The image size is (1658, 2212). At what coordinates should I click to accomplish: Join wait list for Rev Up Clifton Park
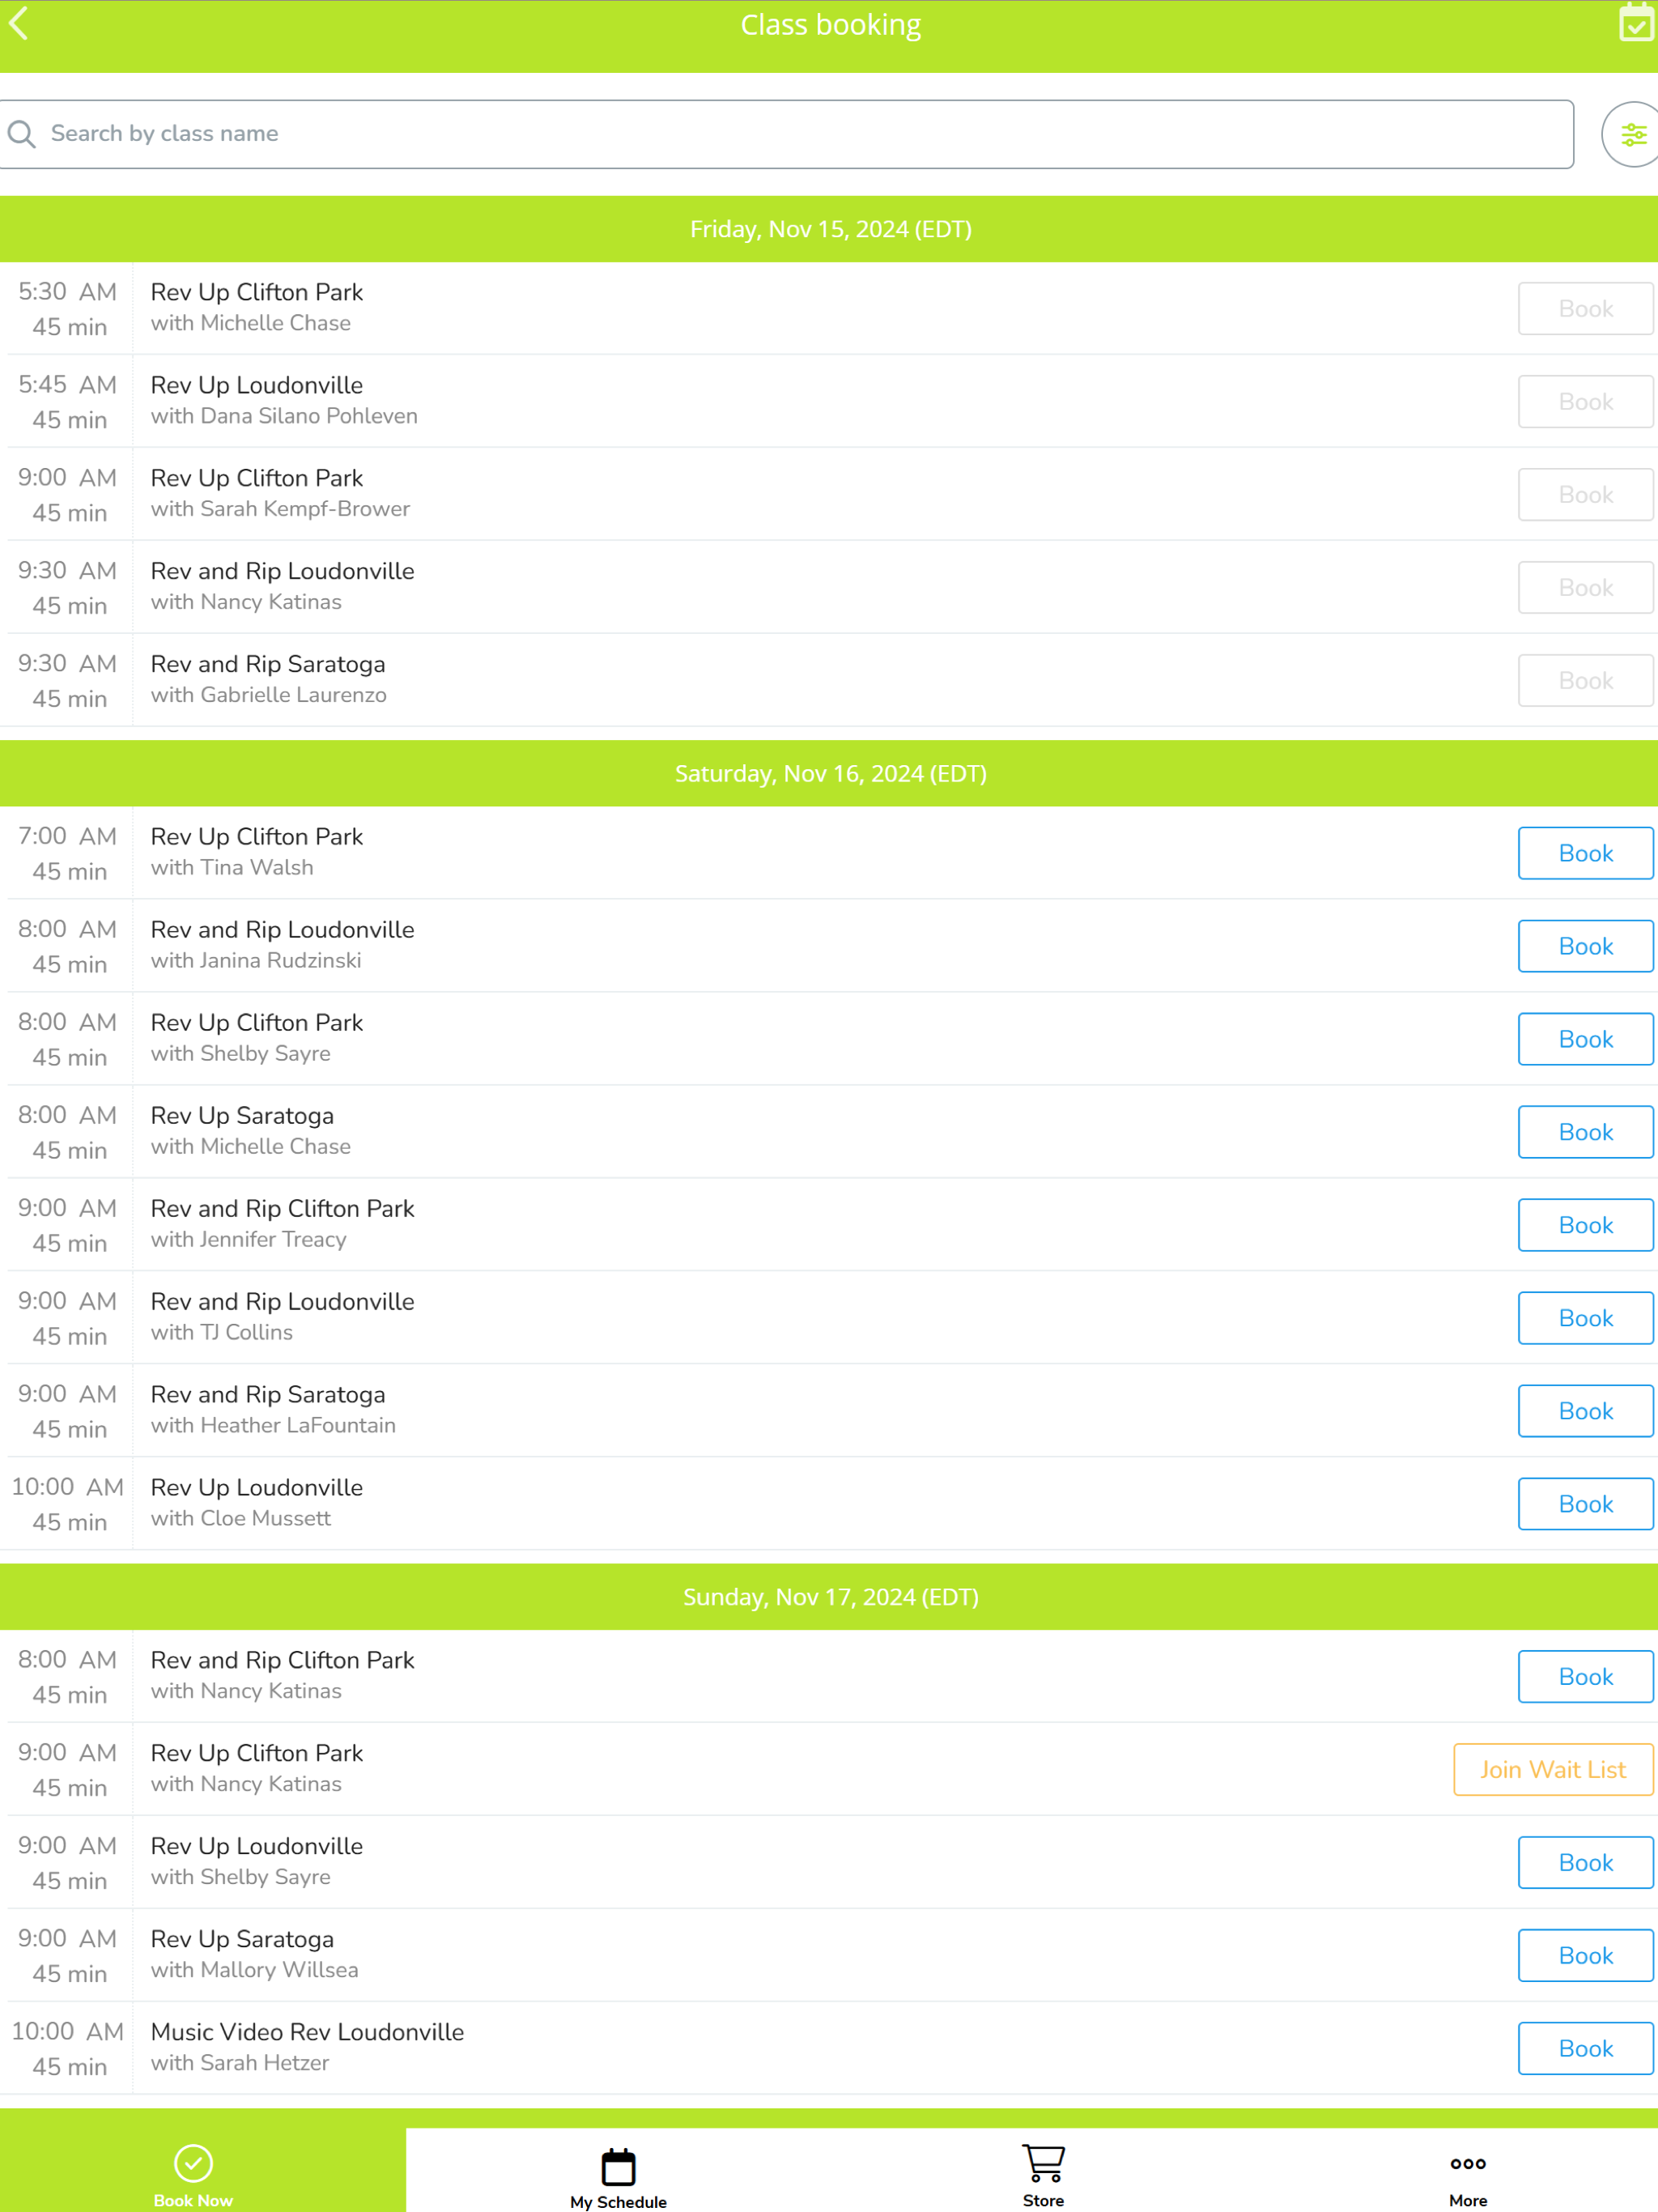coord(1552,1769)
